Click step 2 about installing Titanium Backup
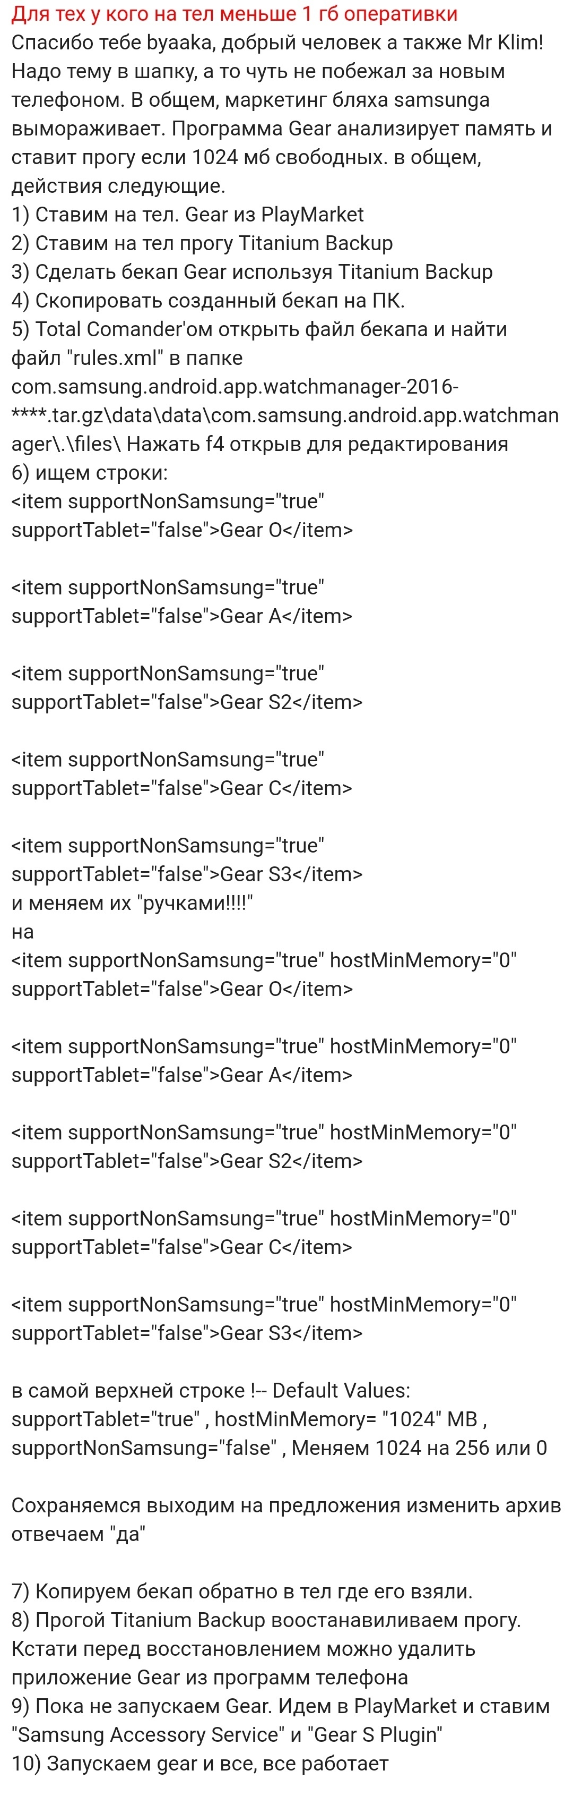The image size is (573, 1796). [202, 243]
